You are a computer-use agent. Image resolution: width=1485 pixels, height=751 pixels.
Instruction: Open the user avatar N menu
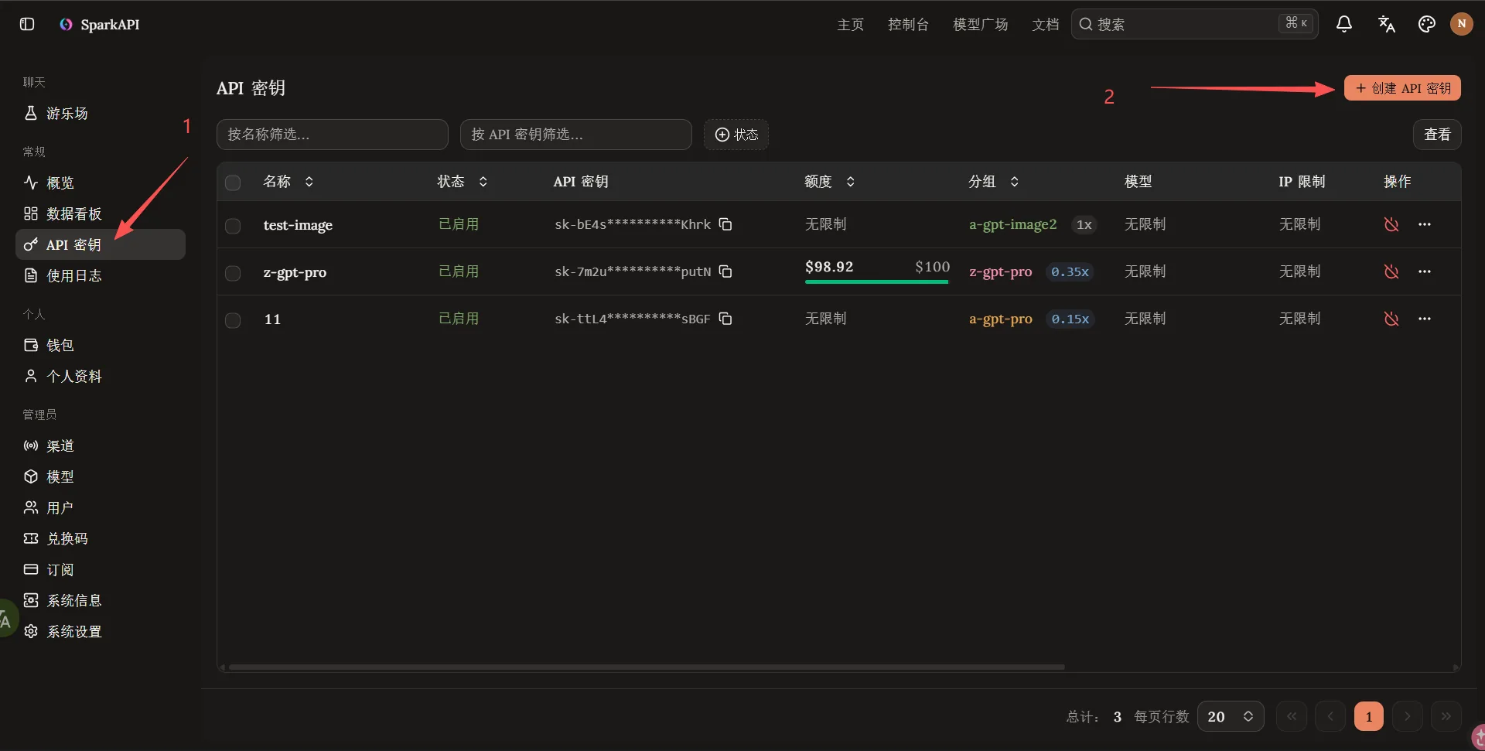tap(1462, 24)
